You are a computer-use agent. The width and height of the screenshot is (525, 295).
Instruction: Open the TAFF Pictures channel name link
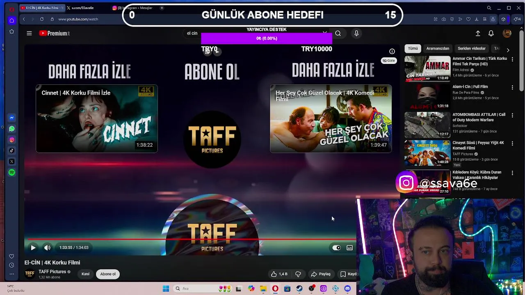pos(52,272)
